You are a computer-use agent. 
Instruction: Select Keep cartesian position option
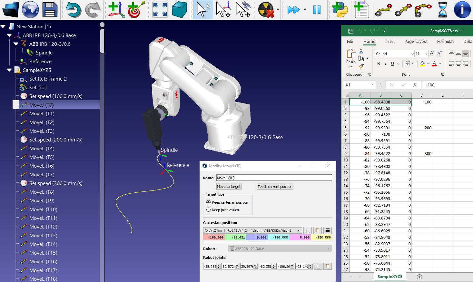(209, 202)
